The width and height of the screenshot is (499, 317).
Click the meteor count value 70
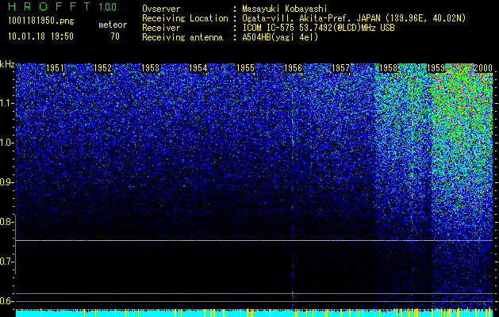pos(115,36)
